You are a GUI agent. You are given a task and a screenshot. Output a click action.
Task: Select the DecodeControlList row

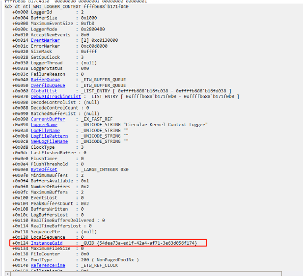click(56, 102)
